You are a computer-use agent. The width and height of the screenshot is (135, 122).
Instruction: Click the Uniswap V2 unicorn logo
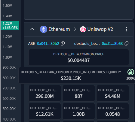83,29
